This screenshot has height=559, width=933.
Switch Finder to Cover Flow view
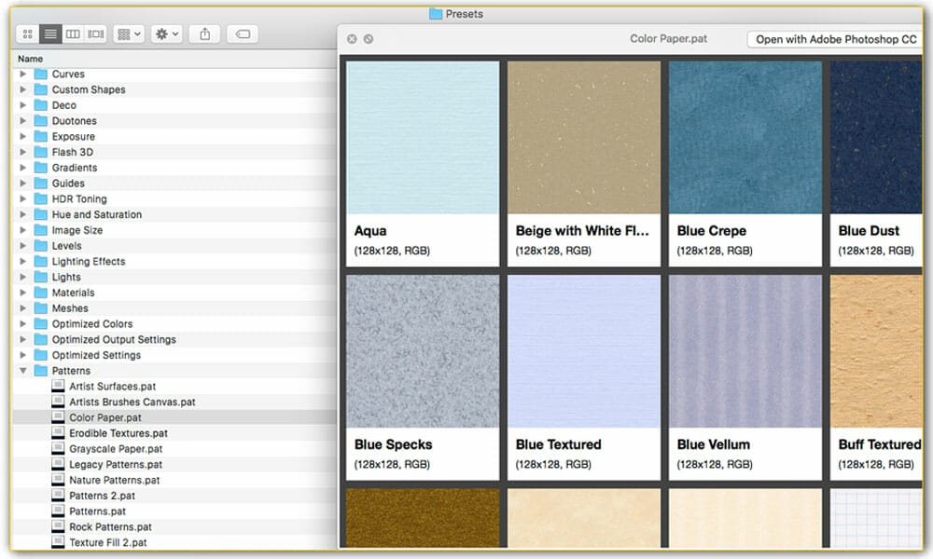(96, 34)
